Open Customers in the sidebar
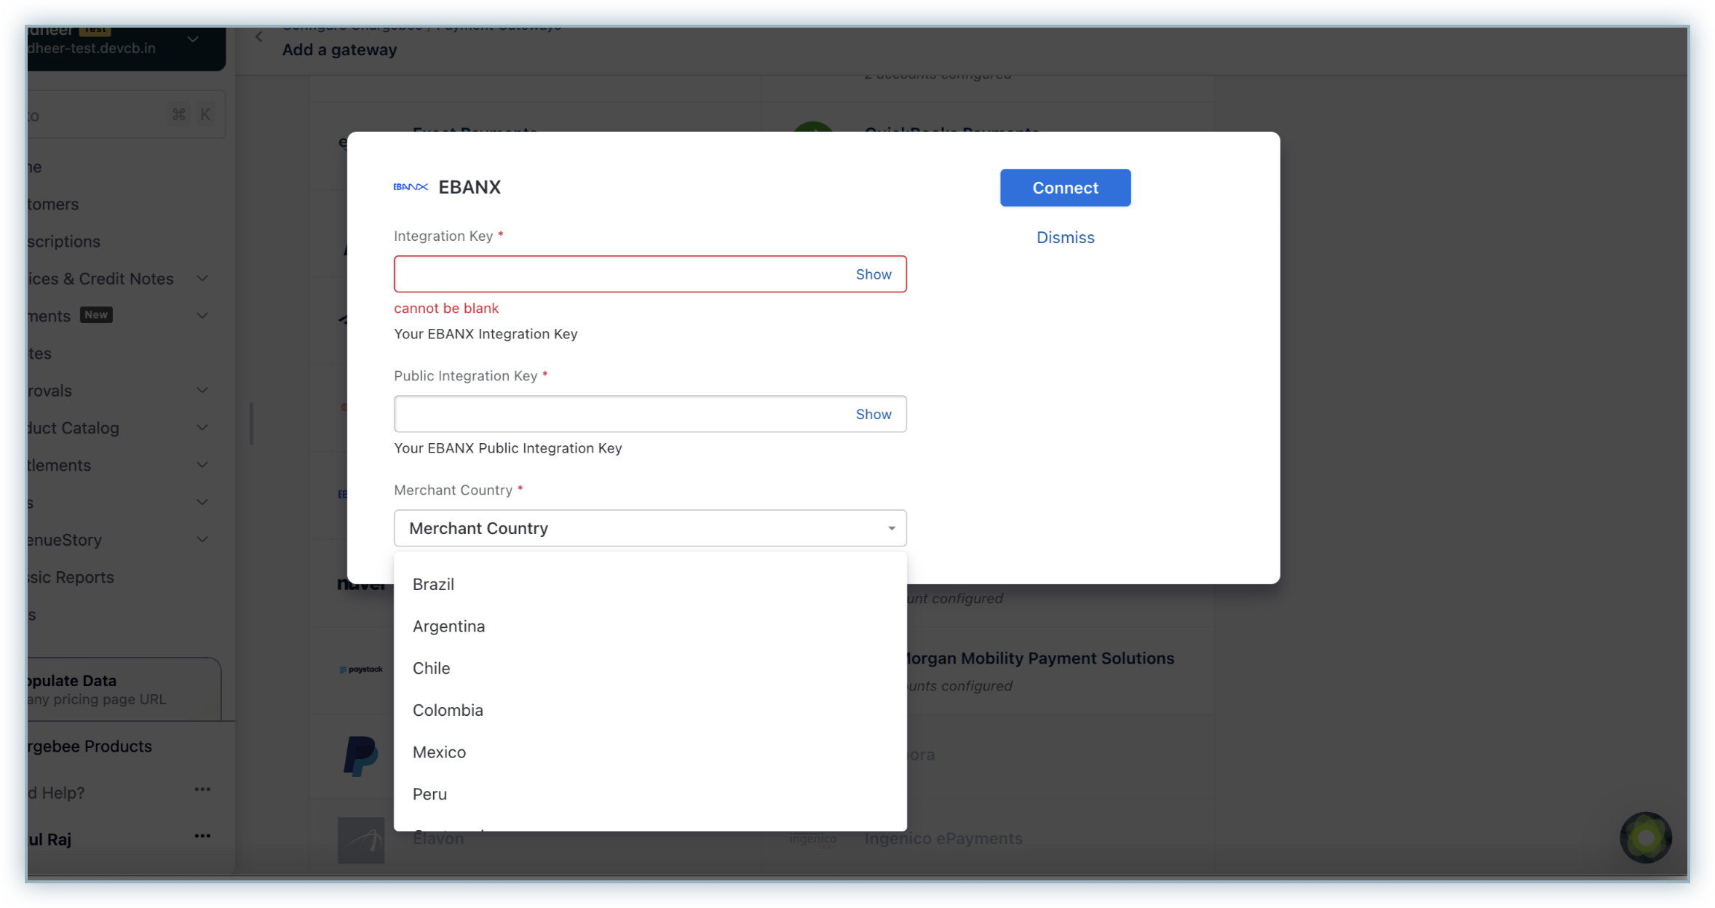Image resolution: width=1715 pixels, height=908 pixels. [53, 204]
